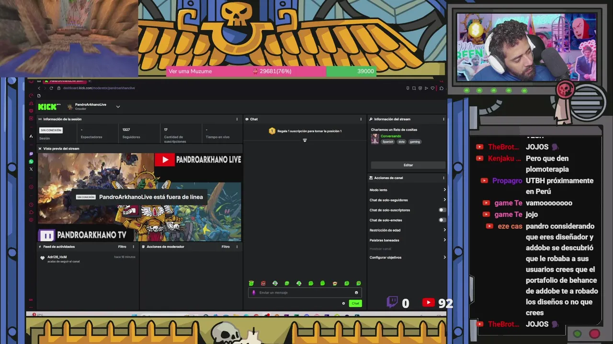Click the 17 Cantidad de suscripciones stat
The width and height of the screenshot is (613, 344).
pyautogui.click(x=175, y=135)
